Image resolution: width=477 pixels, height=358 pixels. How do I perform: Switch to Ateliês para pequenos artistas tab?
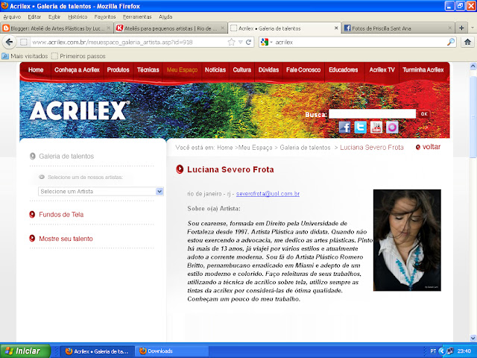coord(171,28)
